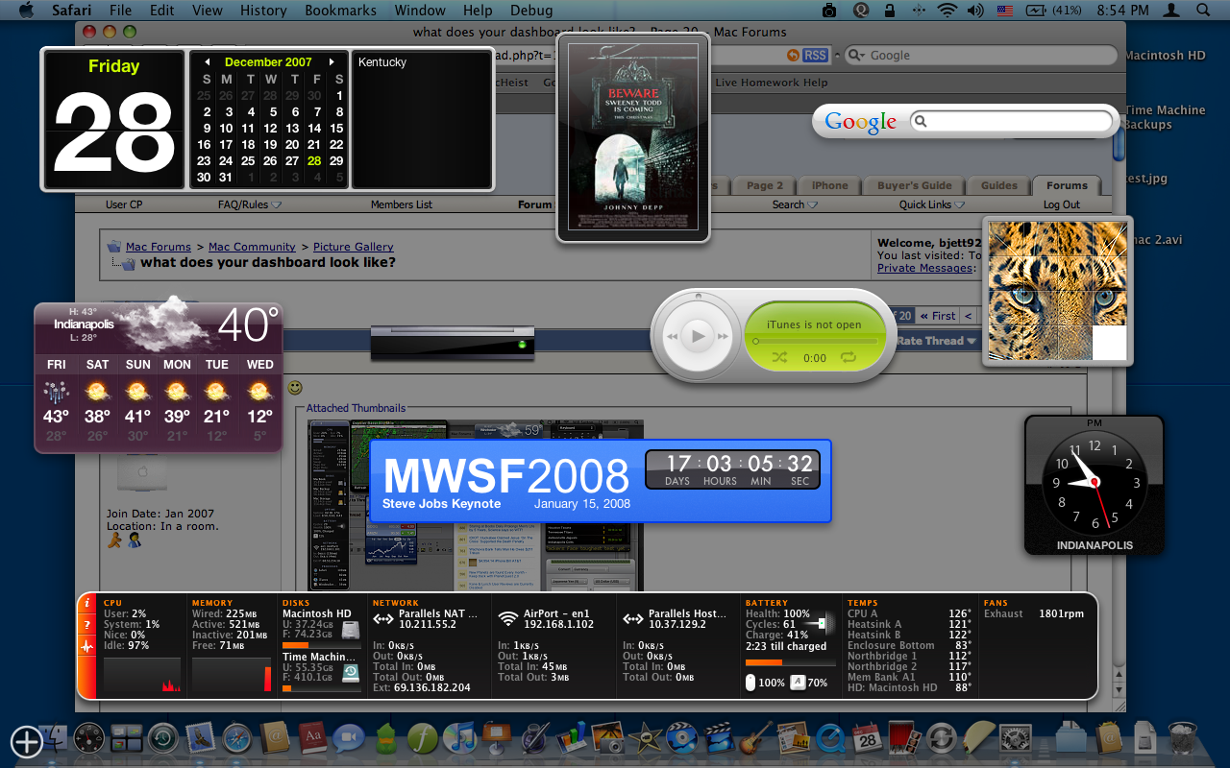Click the iStat battery charge bar
The height and width of the screenshot is (768, 1230).
click(x=789, y=662)
